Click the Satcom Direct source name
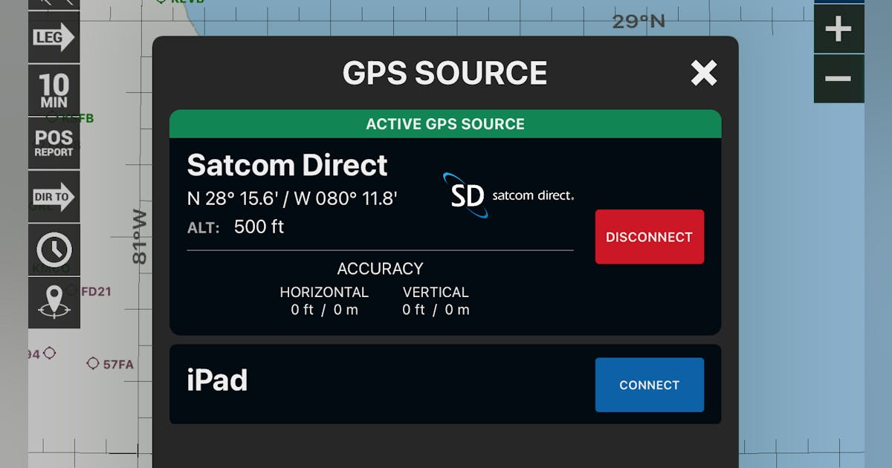This screenshot has height=468, width=892. 288,165
